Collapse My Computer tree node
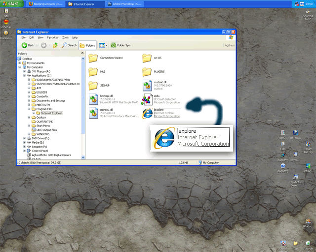 click(20, 67)
